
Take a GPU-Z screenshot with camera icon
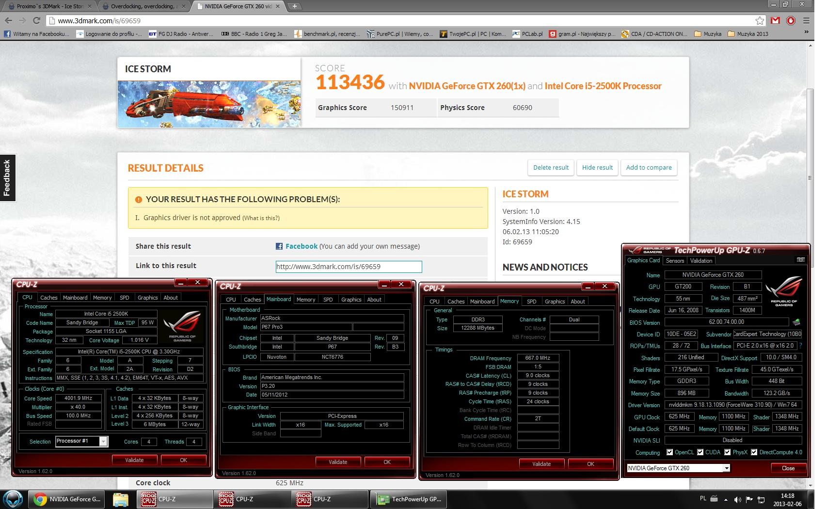pos(800,260)
